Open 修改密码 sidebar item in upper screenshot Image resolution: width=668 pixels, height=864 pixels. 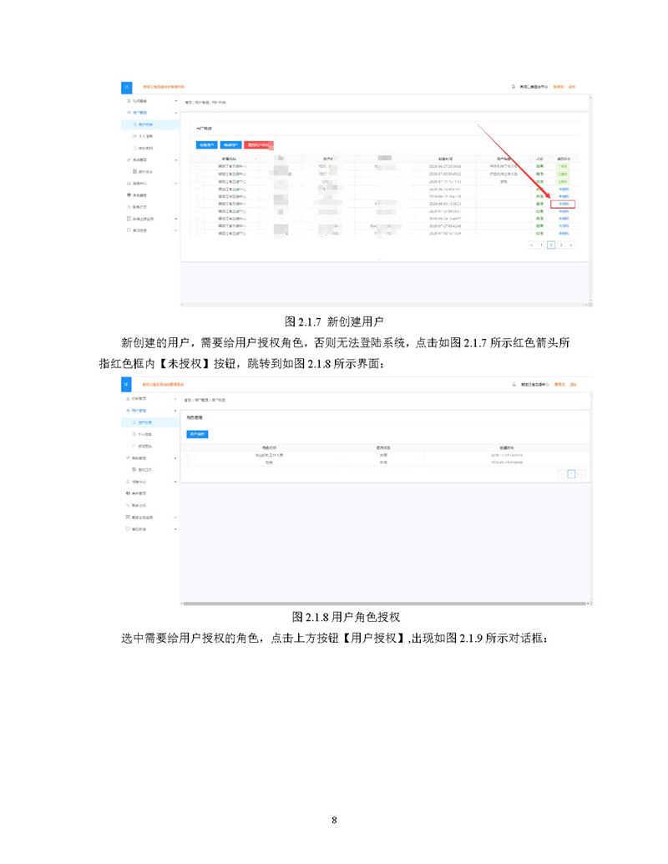tap(144, 147)
